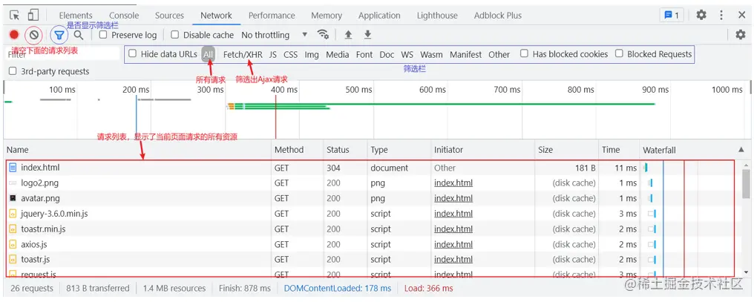754x302 pixels.
Task: Click the avatar.png image icon
Action: tap(13, 198)
